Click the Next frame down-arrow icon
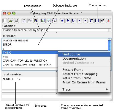This screenshot has width=114, height=112. [85, 21]
